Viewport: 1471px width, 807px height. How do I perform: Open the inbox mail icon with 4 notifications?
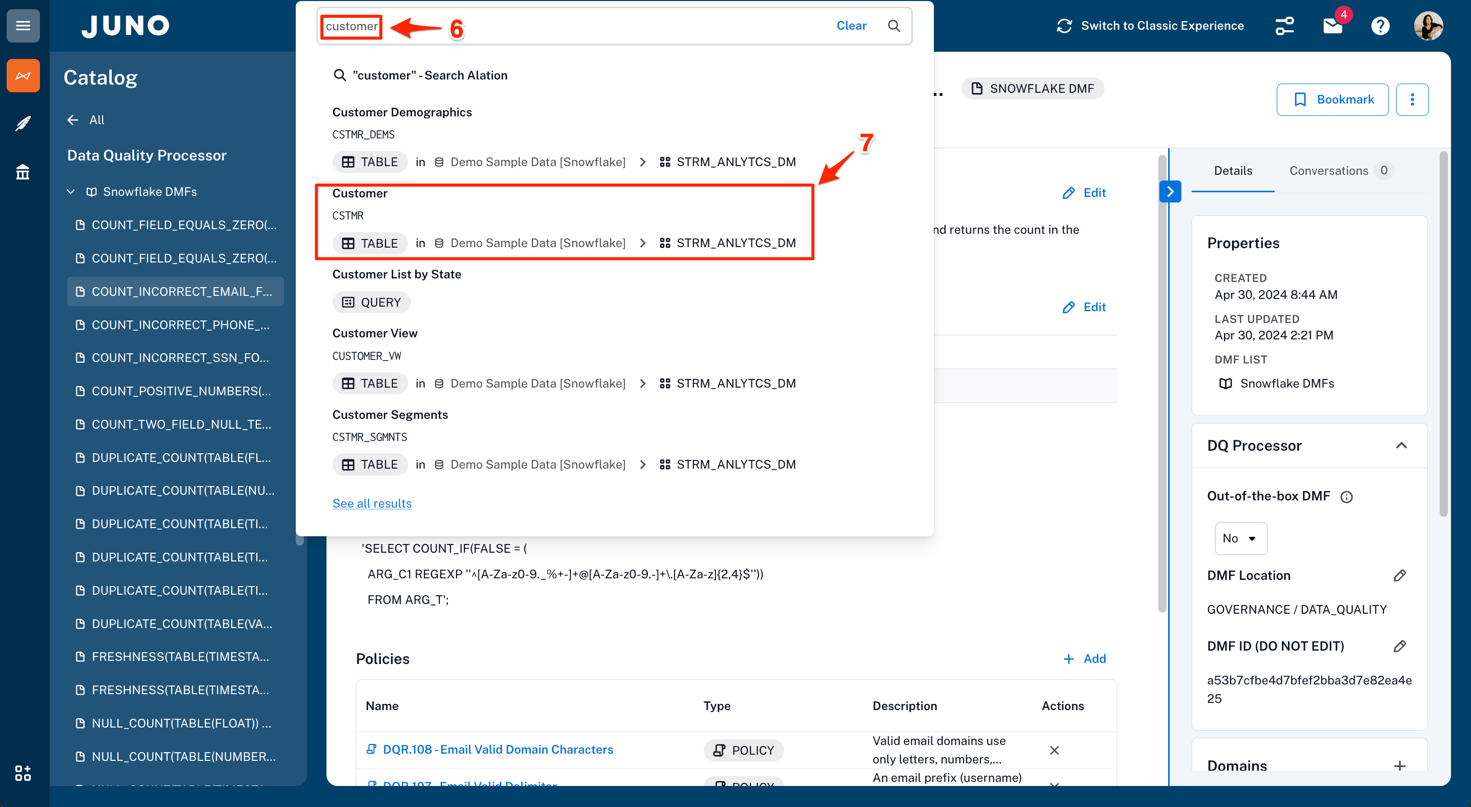pyautogui.click(x=1332, y=26)
